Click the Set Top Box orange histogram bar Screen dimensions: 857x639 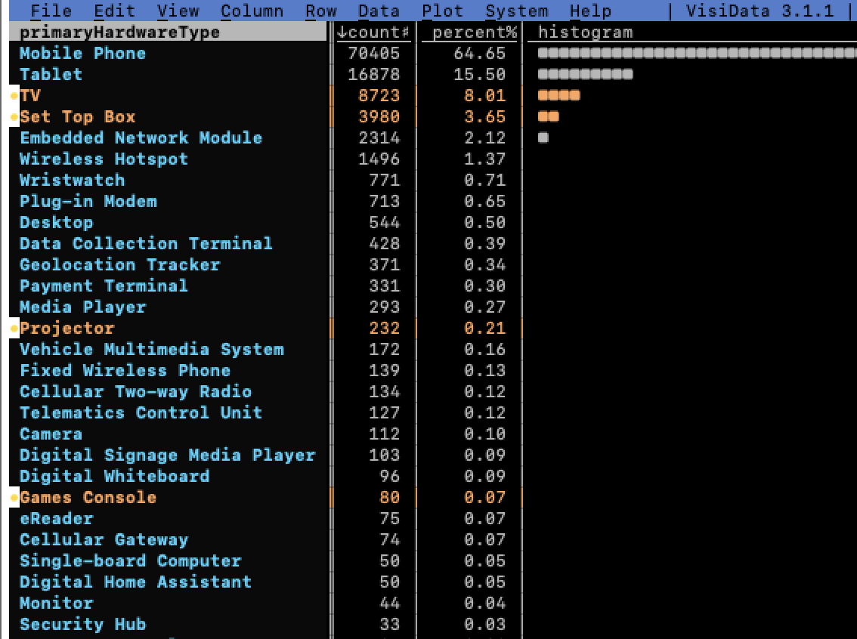coord(548,117)
